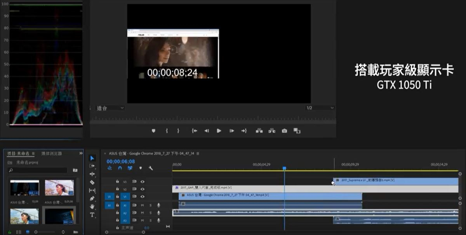Toggle A3 track targeting
Screen dimensions: 466x235
point(125,220)
